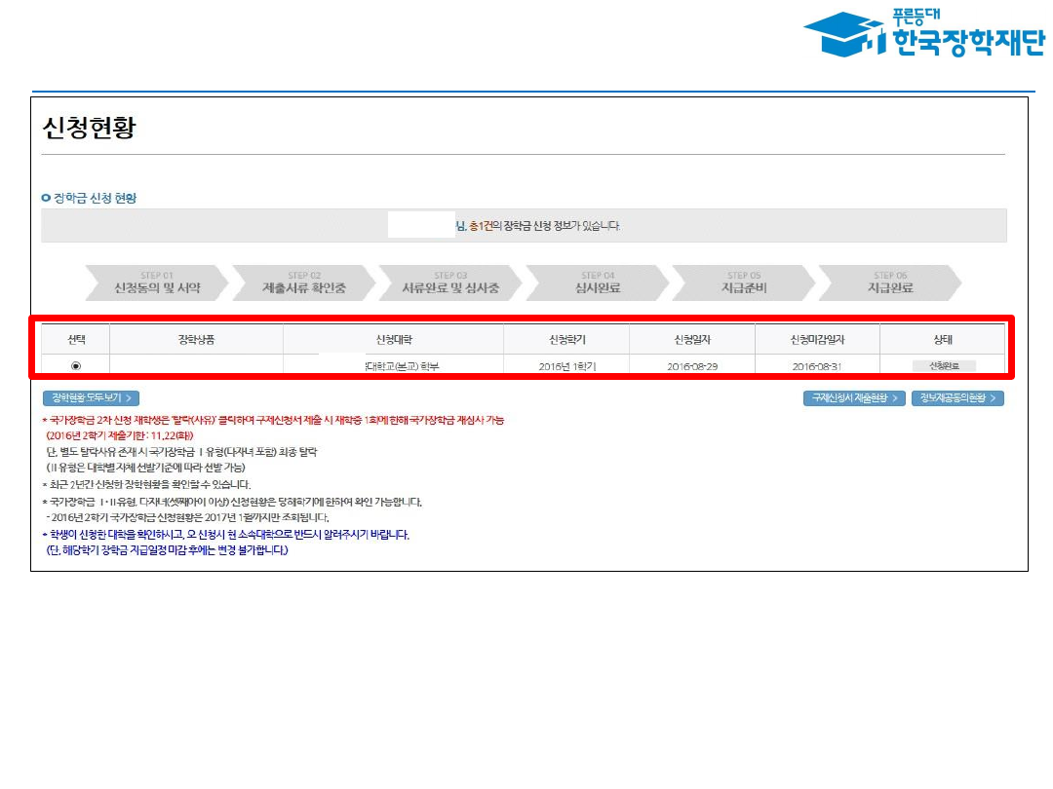Click STEP 04 심사완료 arrow
This screenshot has width=1053, height=789.
tap(597, 282)
